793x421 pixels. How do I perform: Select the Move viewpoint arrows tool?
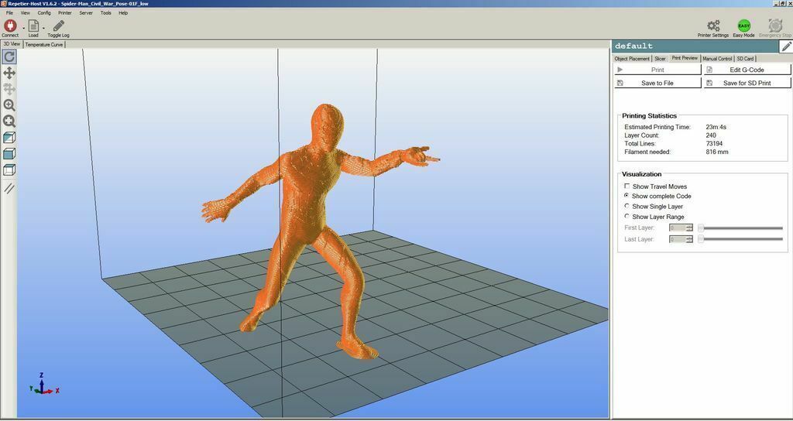[9, 73]
